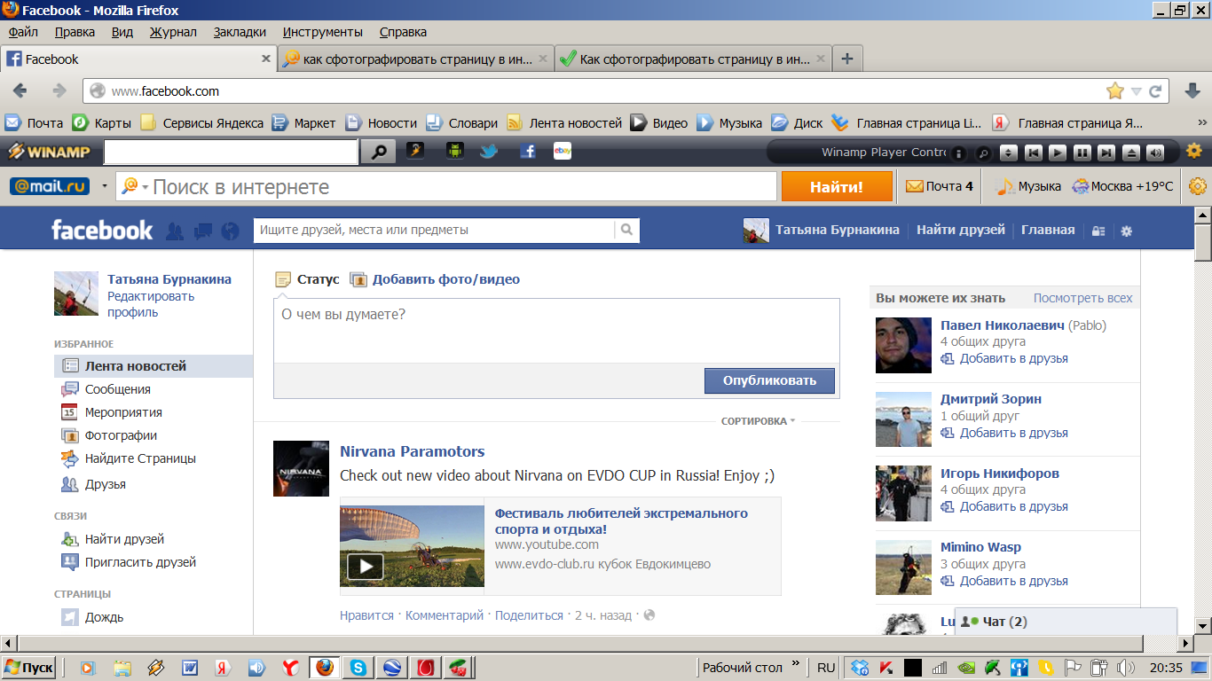Click RU language indicator in taskbar
Image resolution: width=1212 pixels, height=681 pixels.
tap(826, 668)
